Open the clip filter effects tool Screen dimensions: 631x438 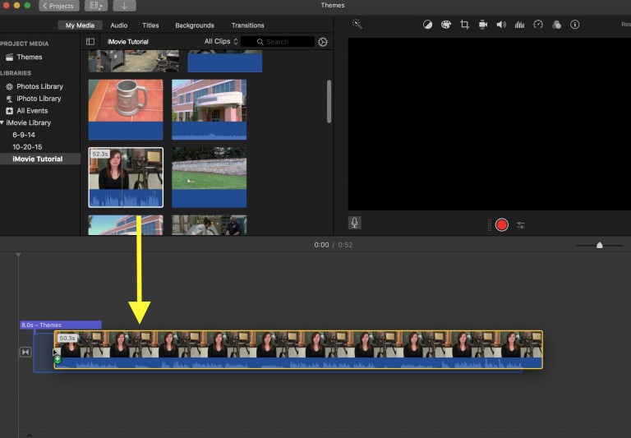(x=556, y=25)
